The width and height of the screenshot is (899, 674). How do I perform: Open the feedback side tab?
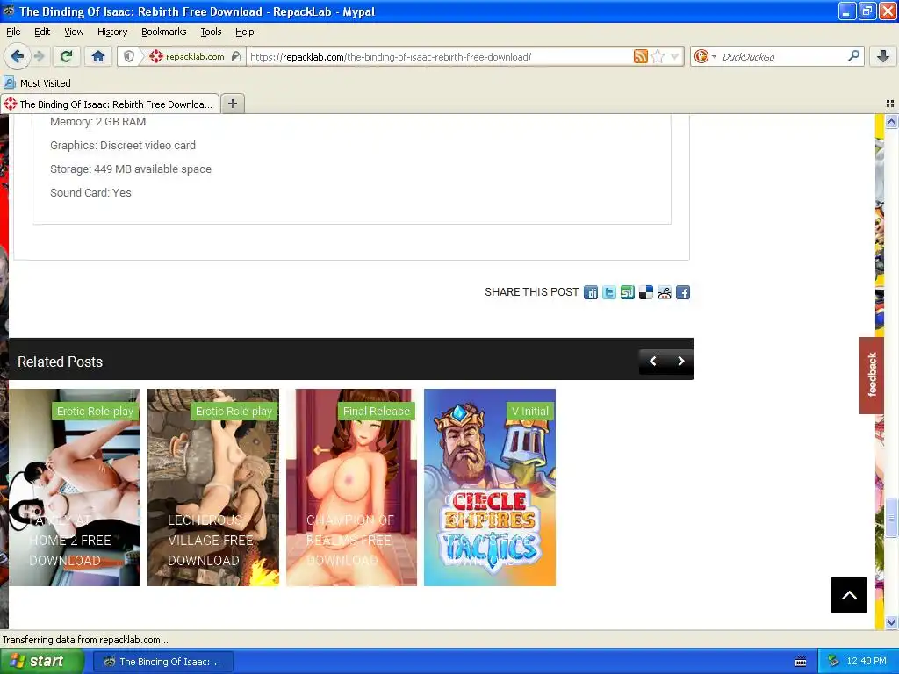[x=872, y=375]
